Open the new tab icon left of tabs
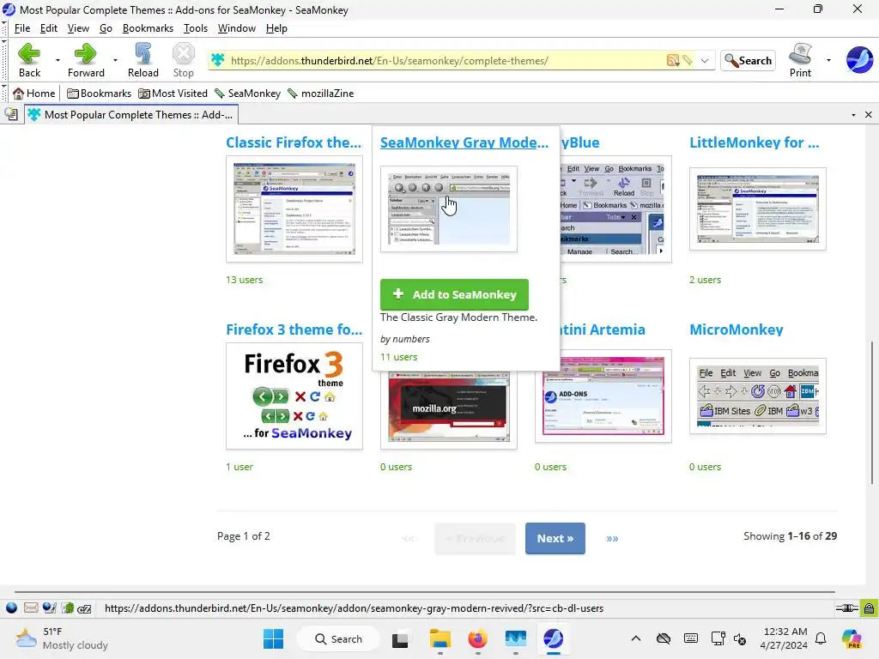The image size is (879, 659). point(11,114)
